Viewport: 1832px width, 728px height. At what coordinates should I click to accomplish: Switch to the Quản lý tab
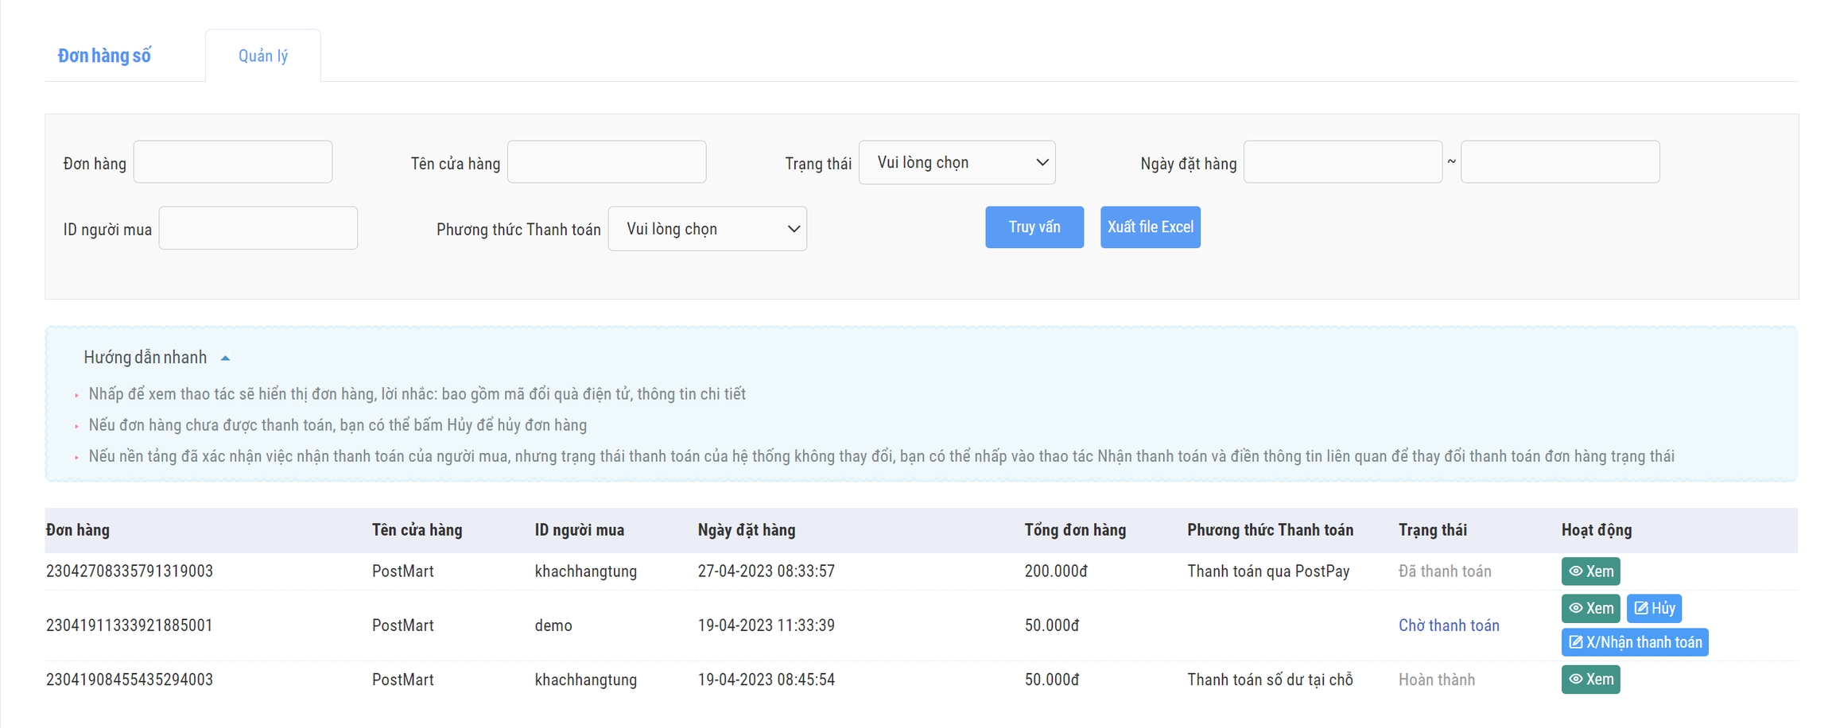coord(263,56)
